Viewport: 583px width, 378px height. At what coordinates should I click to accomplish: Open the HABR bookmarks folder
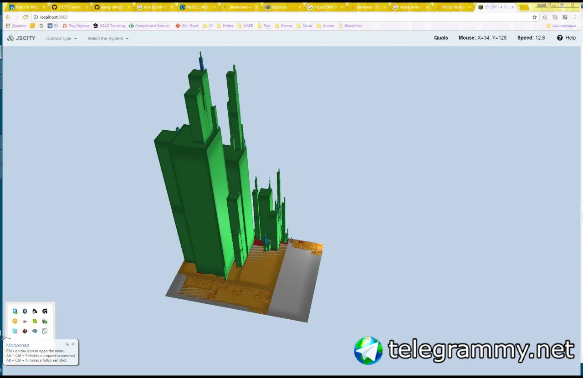[x=245, y=26]
